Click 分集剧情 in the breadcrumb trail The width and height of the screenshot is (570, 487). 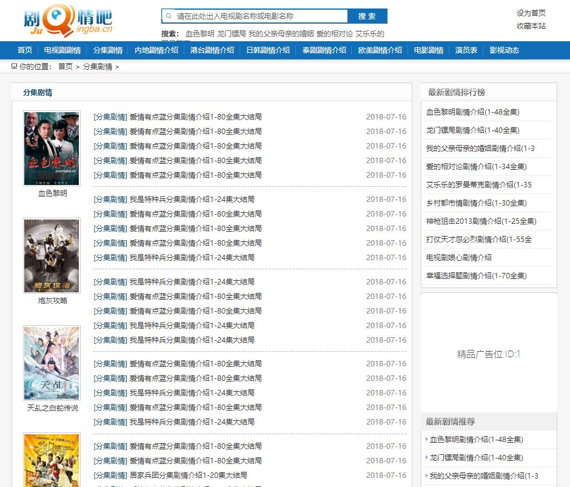(x=98, y=67)
